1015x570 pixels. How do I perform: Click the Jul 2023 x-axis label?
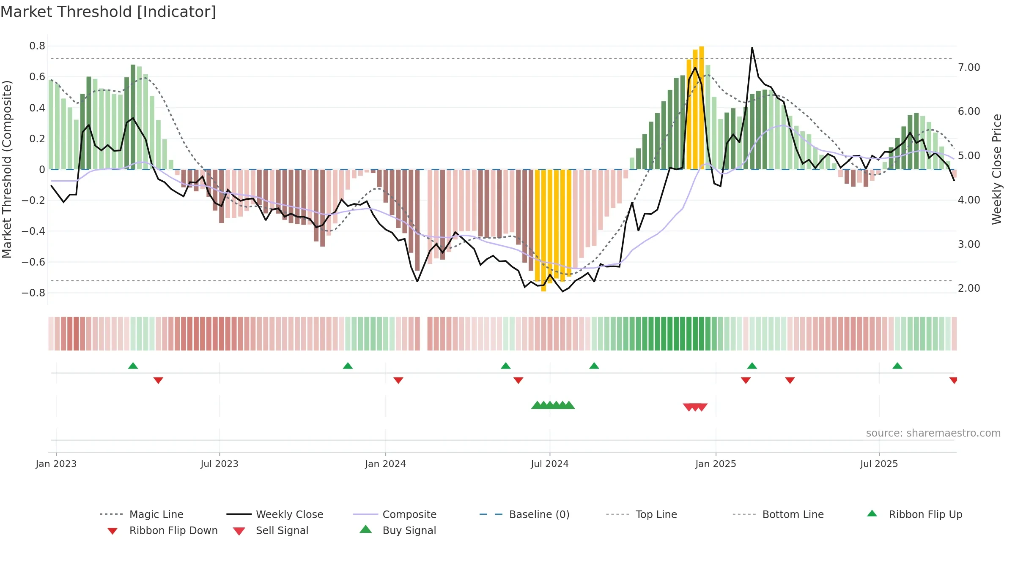pos(219,464)
